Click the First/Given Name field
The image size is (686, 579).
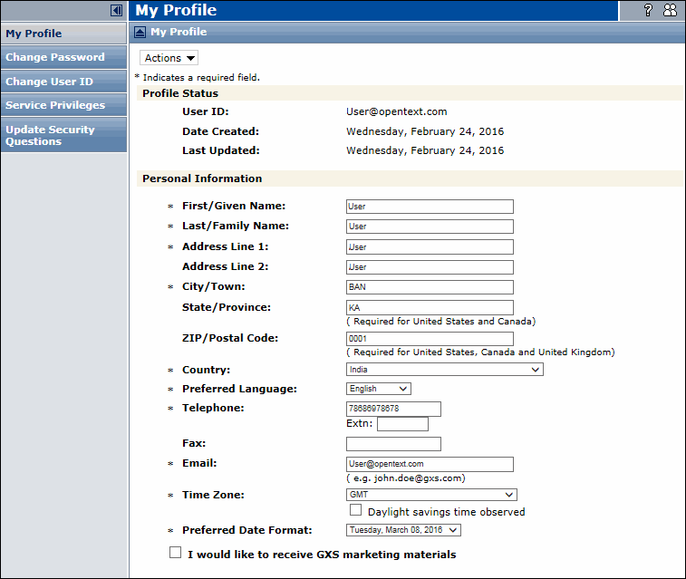pos(430,207)
